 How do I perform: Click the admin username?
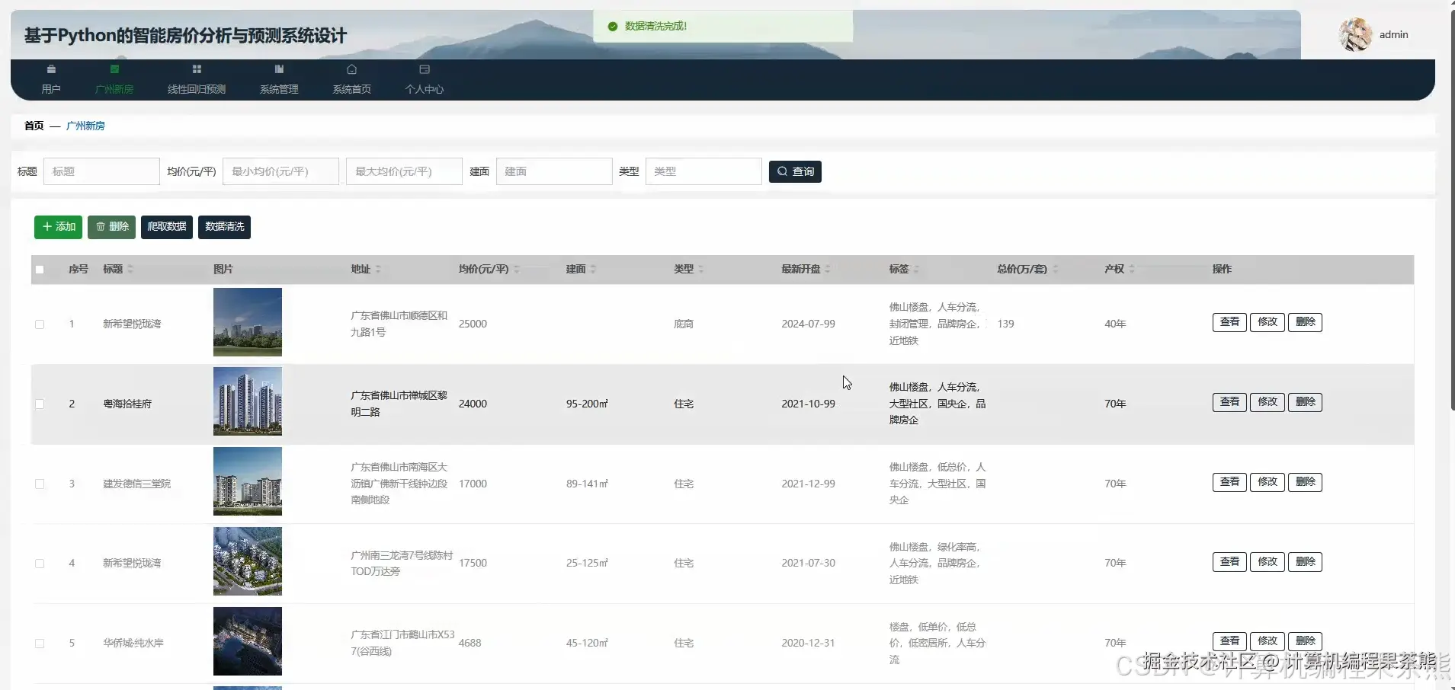(1393, 35)
